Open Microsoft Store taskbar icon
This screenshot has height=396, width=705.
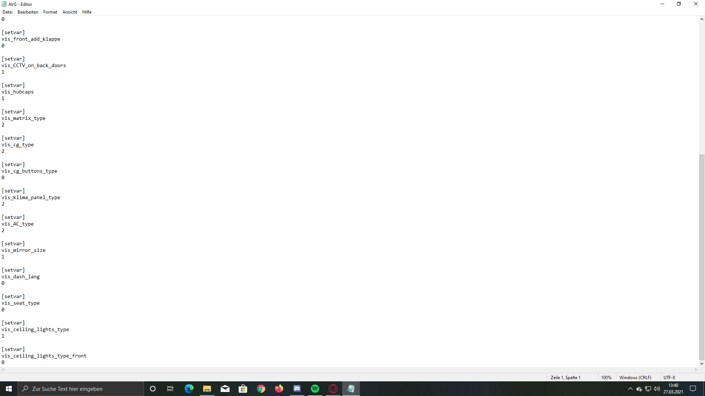tap(243, 389)
